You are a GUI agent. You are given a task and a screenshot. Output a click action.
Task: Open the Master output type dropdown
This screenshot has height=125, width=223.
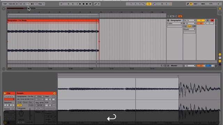point(190,29)
